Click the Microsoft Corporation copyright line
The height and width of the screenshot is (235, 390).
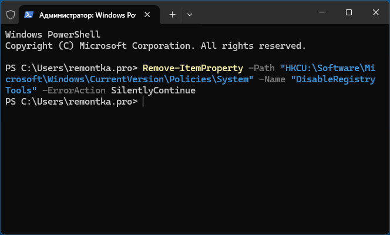tap(156, 46)
